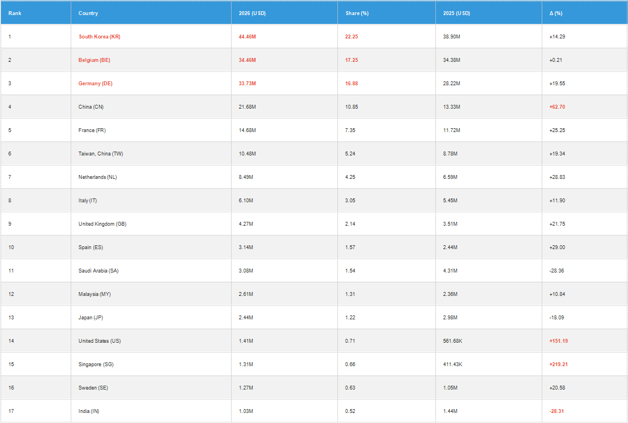
Task: Click the 44.46M value for South Korea
Action: point(247,36)
